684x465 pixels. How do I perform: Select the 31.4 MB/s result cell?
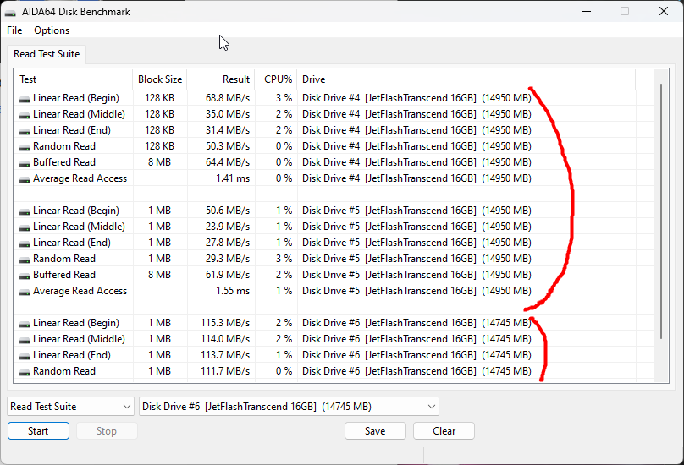click(x=227, y=130)
